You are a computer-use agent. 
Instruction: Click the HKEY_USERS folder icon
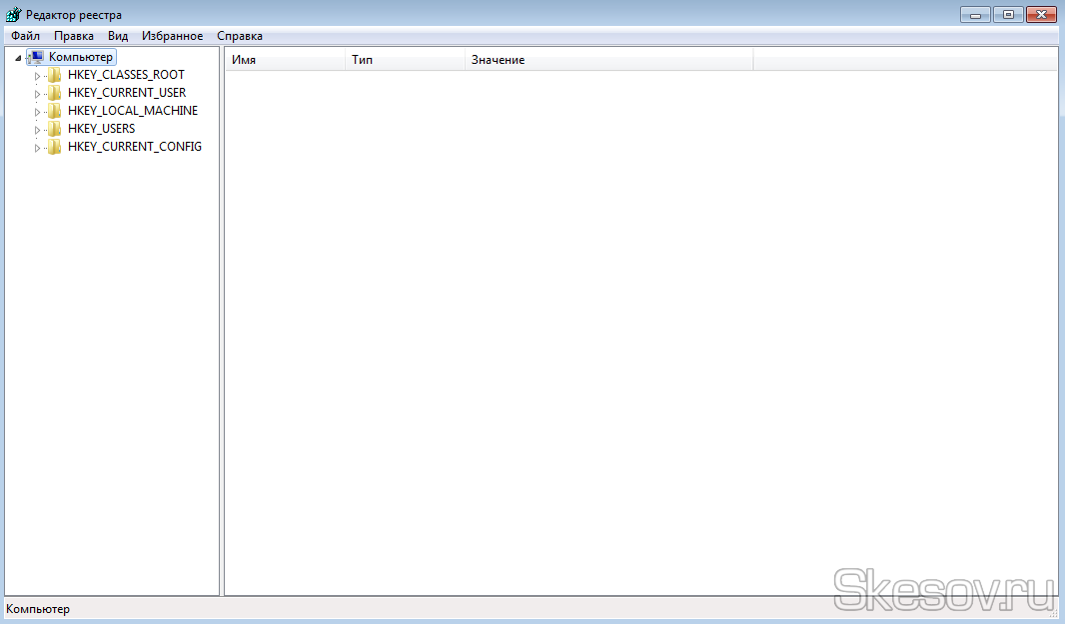[55, 129]
